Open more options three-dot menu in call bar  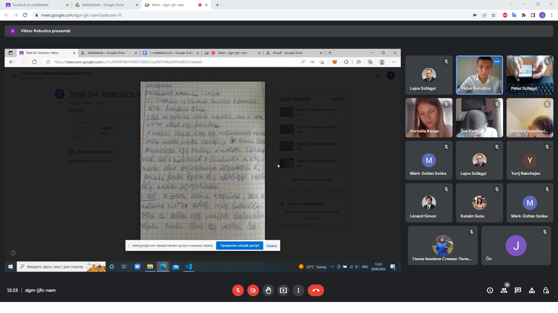(298, 290)
